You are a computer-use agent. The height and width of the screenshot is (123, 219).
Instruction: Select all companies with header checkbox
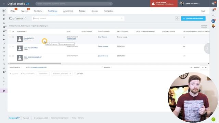click(x=10, y=31)
